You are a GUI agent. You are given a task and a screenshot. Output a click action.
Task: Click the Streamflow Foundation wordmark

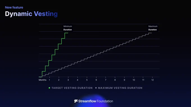(95, 101)
